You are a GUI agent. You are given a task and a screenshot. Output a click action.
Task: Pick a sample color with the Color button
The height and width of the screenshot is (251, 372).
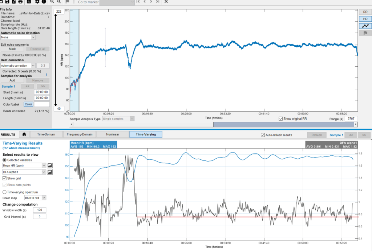pyautogui.click(x=28, y=104)
